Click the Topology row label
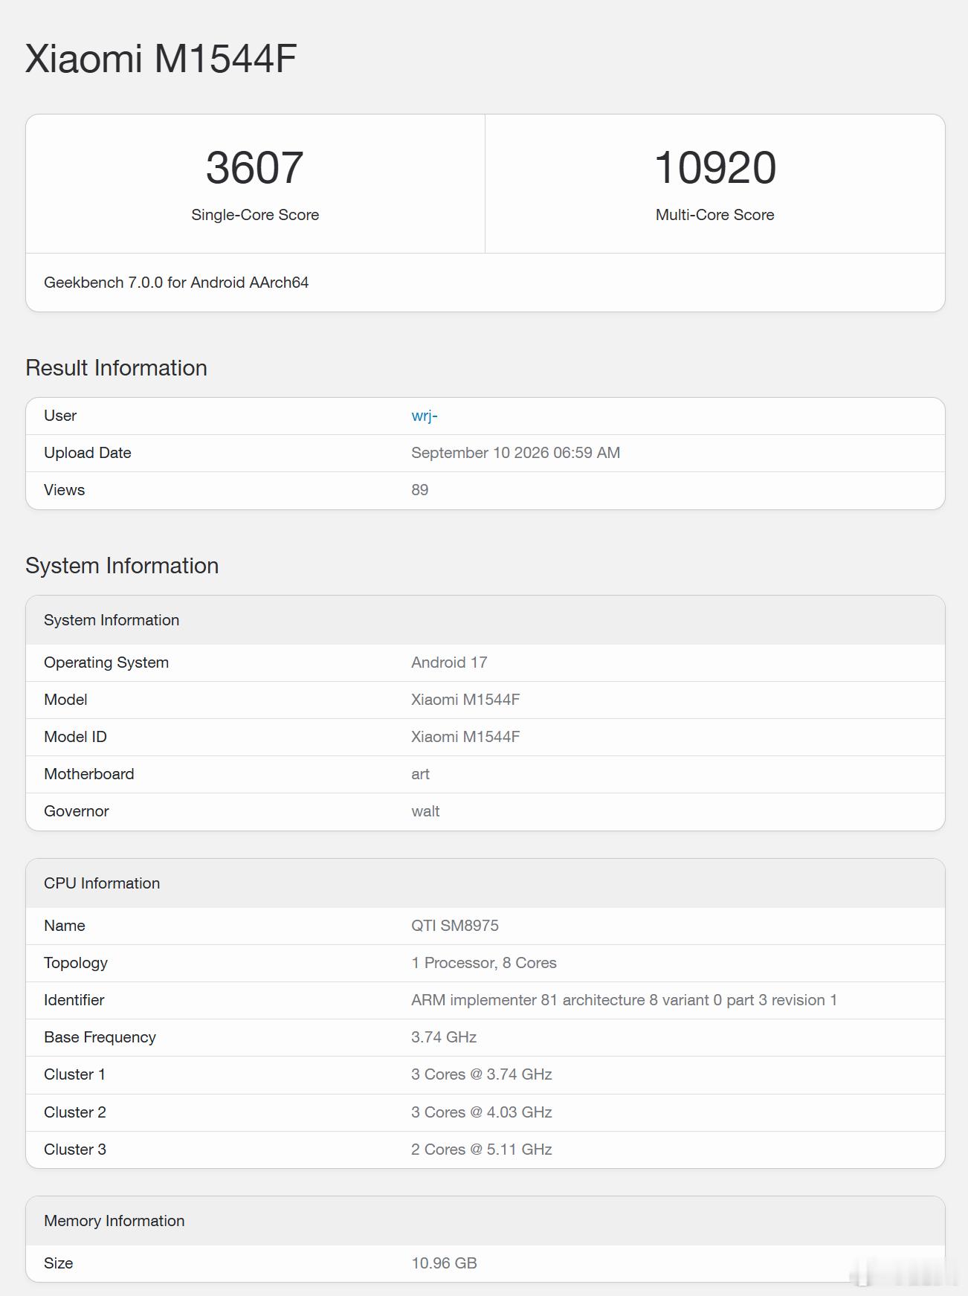968x1296 pixels. [x=76, y=963]
